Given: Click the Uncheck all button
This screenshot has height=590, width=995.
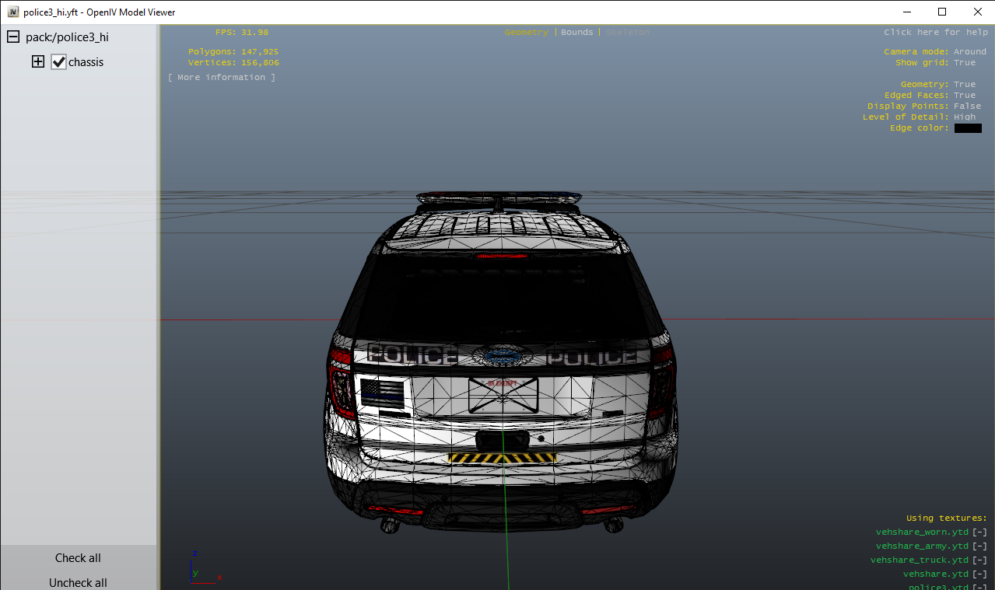Looking at the screenshot, I should 78,582.
